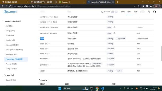Image resolution: width=162 pixels, height=91 pixels.
Task: Open the Windows Start menu
Action: tap(60, 88)
